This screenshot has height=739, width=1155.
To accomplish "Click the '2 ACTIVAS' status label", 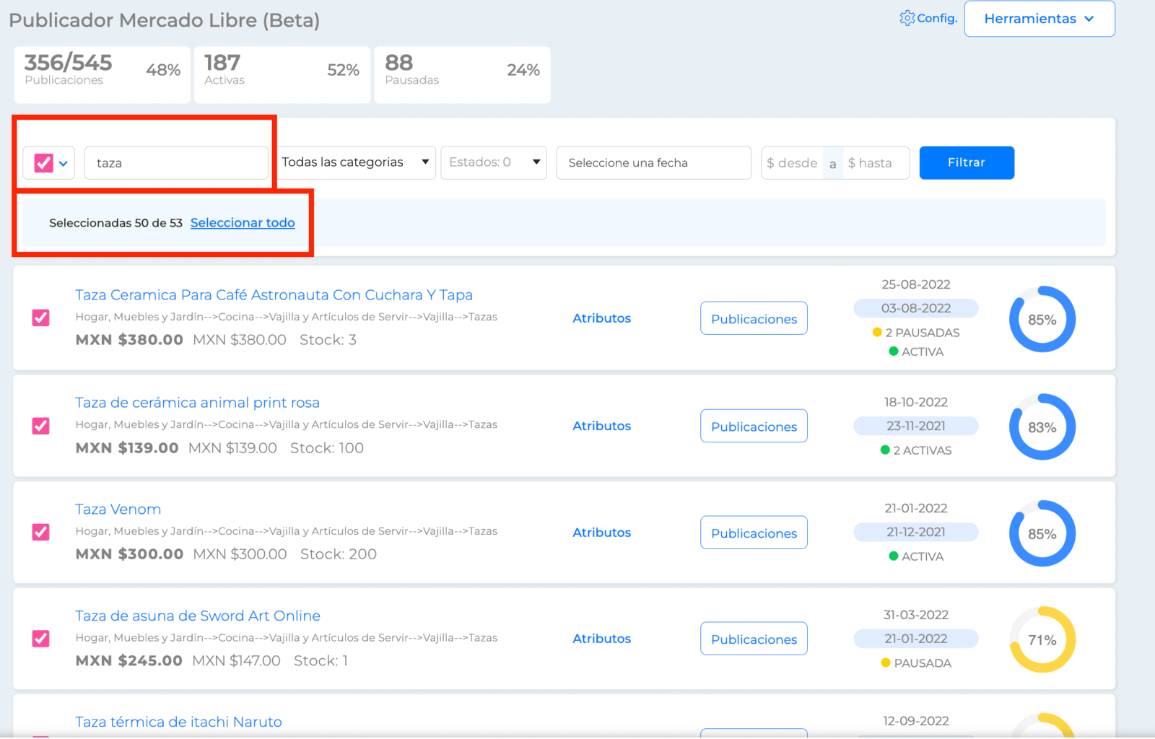I will click(916, 450).
